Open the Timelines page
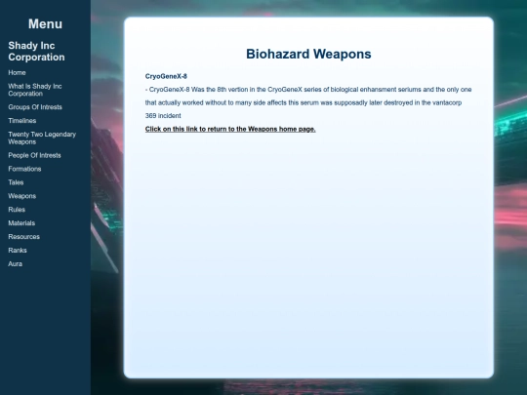Screen dimensions: 527x395 (x=22, y=121)
